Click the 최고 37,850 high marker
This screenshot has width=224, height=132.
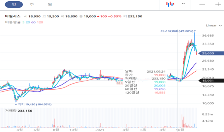point(178,31)
